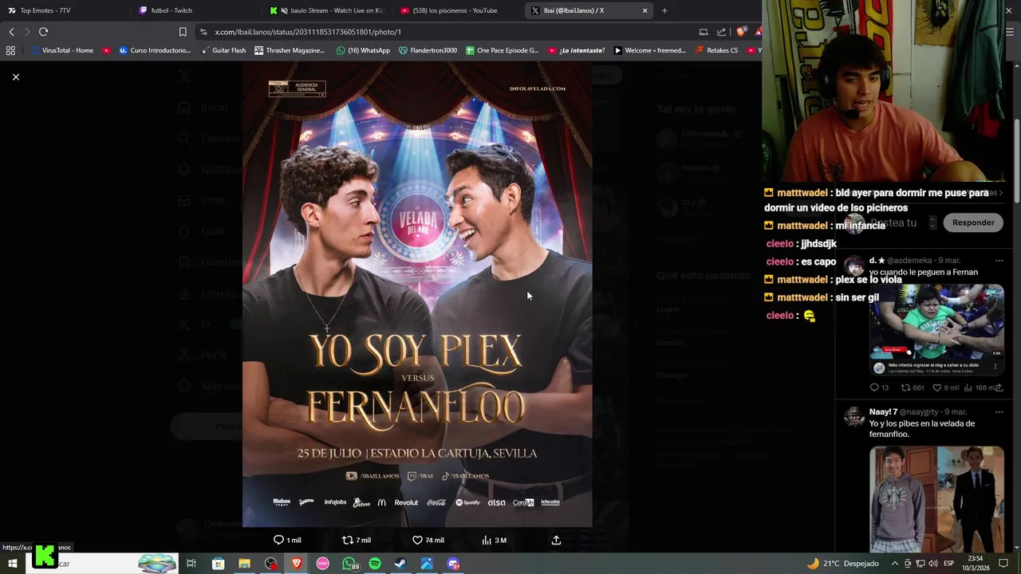The image size is (1021, 574).
Task: Open Welcome freemed bookmark
Action: point(649,50)
